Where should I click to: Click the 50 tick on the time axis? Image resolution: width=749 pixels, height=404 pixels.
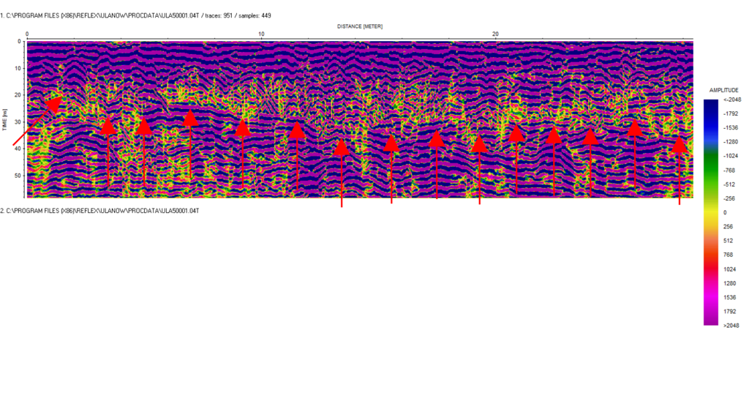19,176
